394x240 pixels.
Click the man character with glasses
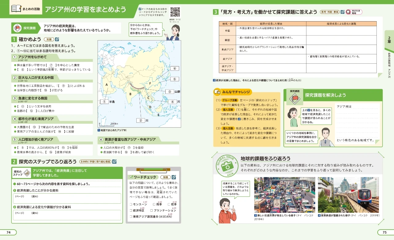[326, 137]
